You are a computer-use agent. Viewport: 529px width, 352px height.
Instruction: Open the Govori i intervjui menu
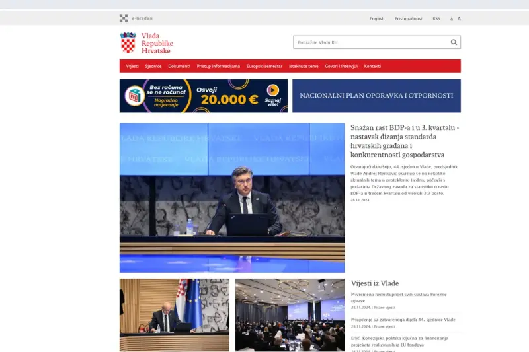point(341,66)
